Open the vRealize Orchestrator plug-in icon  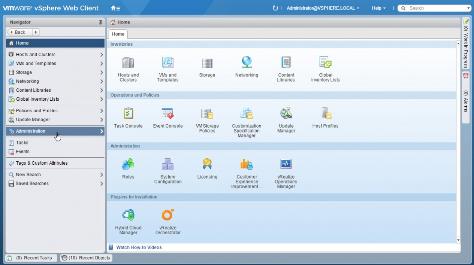167,215
